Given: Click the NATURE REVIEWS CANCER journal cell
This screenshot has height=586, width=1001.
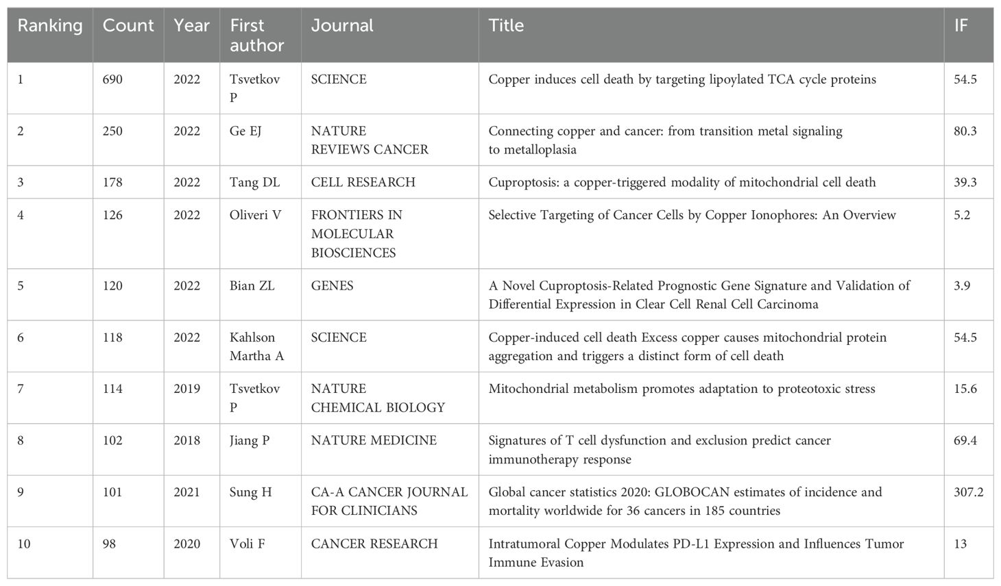Looking at the screenshot, I should click(x=370, y=140).
